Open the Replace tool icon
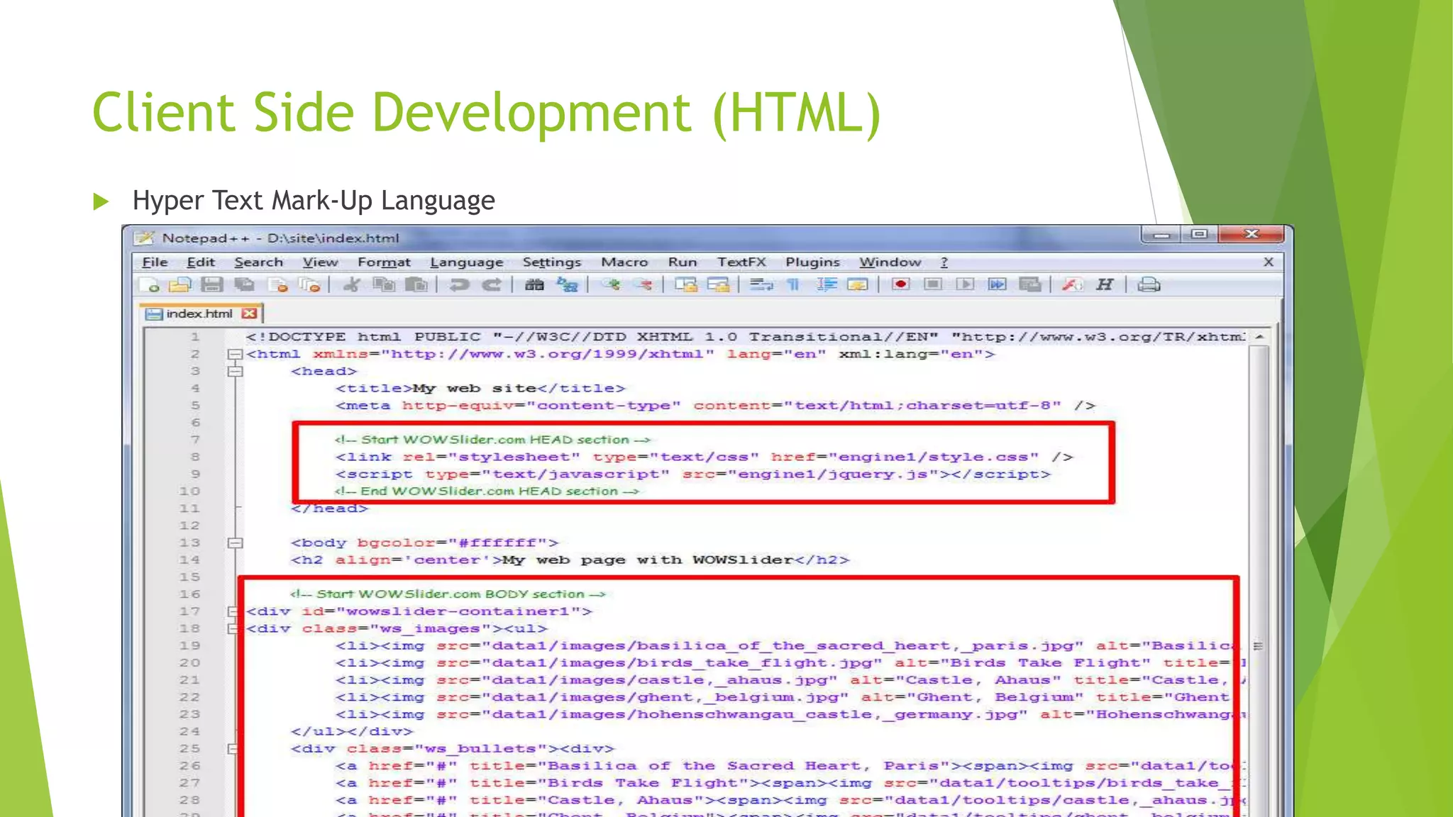The width and height of the screenshot is (1453, 817). 568,285
